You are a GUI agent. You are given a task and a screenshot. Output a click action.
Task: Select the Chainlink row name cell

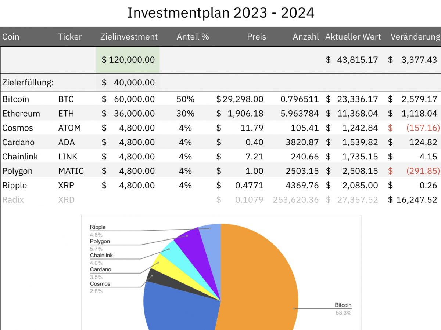pos(20,157)
